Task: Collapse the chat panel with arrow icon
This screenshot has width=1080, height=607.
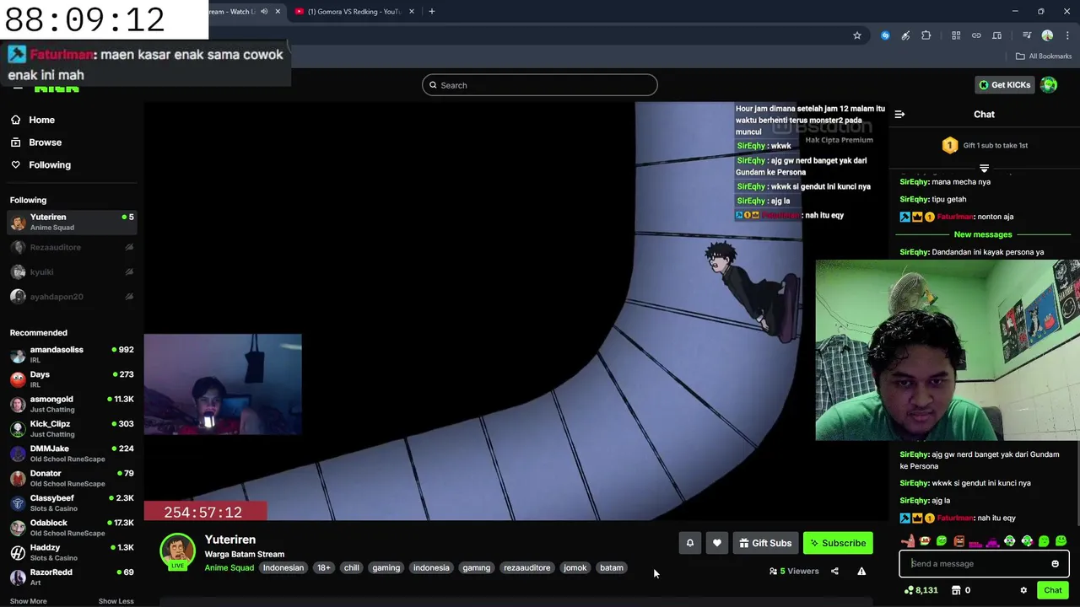Action: click(899, 115)
